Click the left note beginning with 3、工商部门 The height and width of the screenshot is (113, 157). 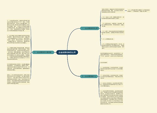(x=19, y=53)
